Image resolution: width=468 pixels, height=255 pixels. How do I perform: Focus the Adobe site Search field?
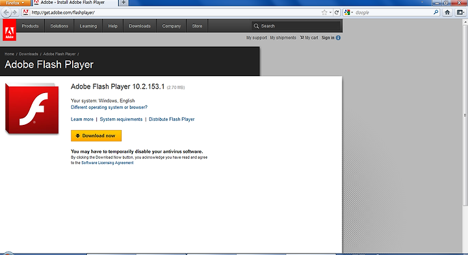296,26
